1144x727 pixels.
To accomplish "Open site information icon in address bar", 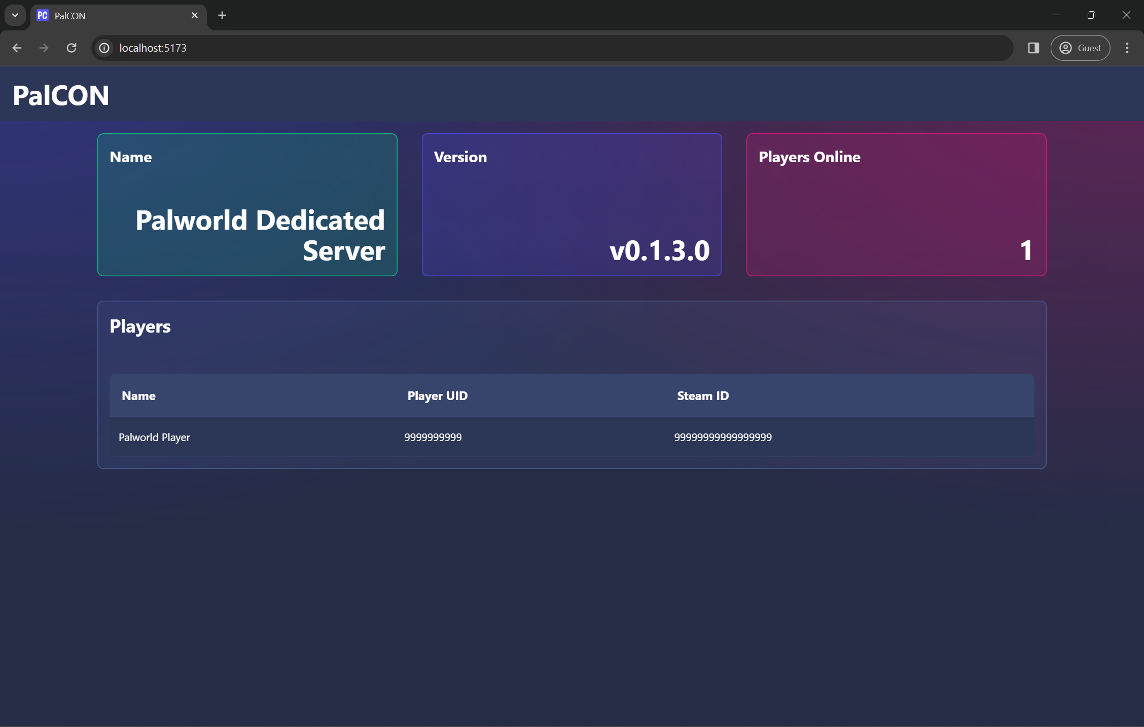I will click(104, 48).
